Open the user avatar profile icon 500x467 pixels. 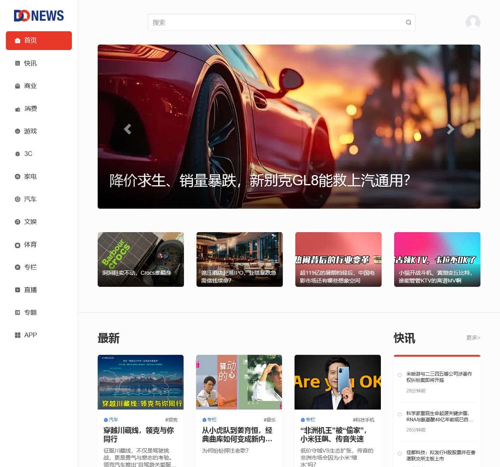[473, 22]
